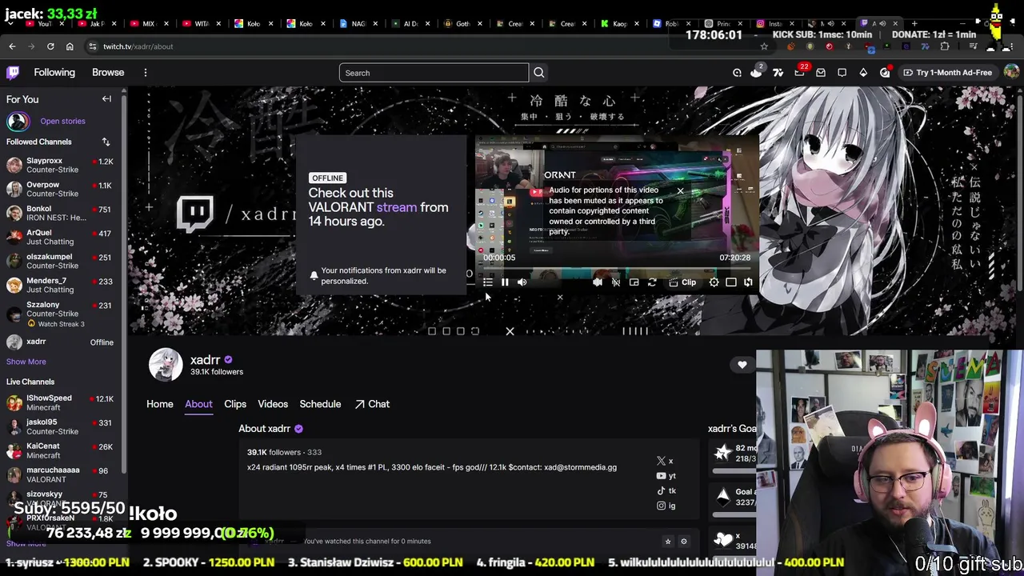Open video player settings gear
1024x576 pixels.
coord(714,282)
